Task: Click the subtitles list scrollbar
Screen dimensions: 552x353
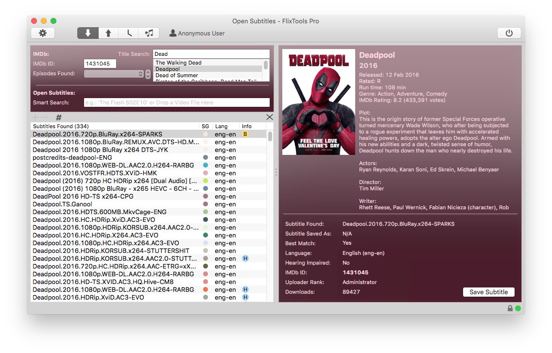Action: click(270, 136)
